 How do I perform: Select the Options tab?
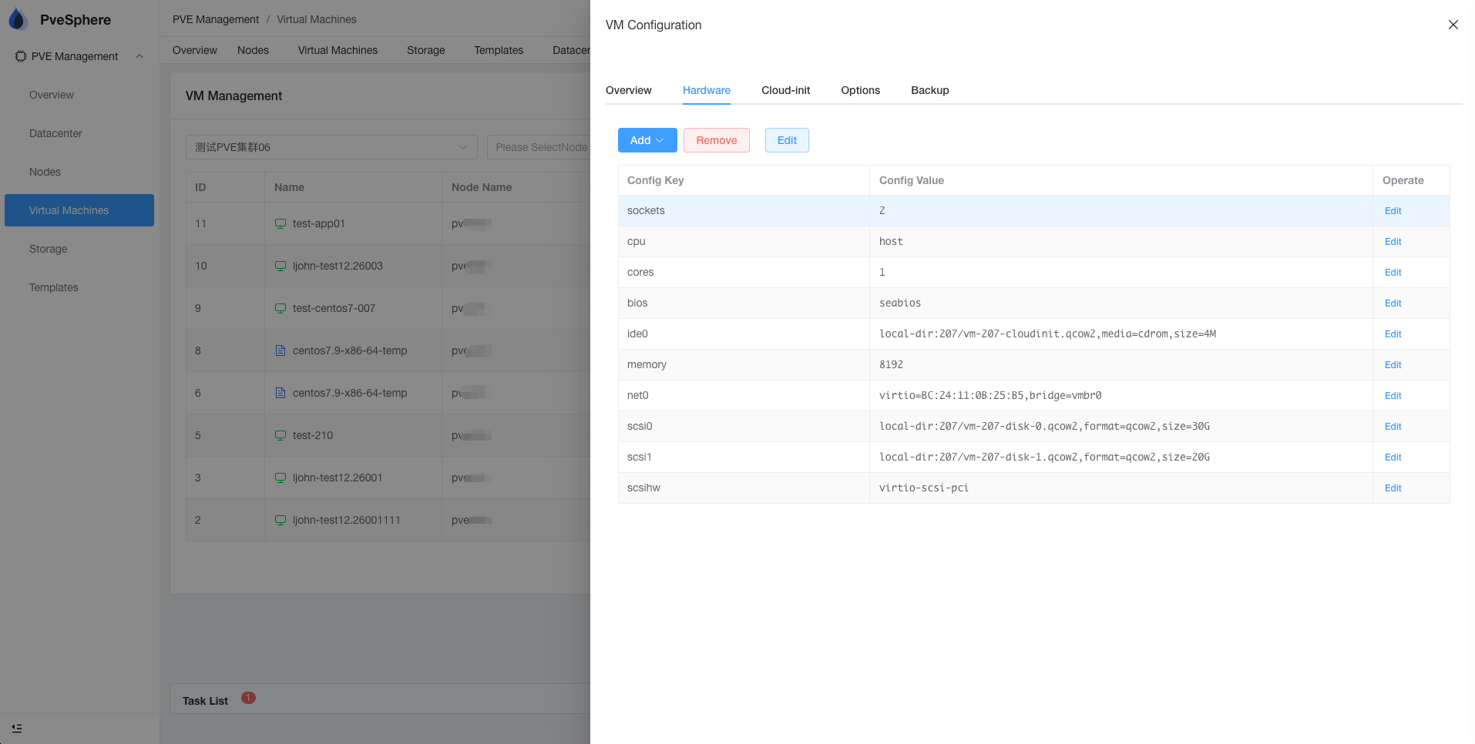pyautogui.click(x=860, y=90)
